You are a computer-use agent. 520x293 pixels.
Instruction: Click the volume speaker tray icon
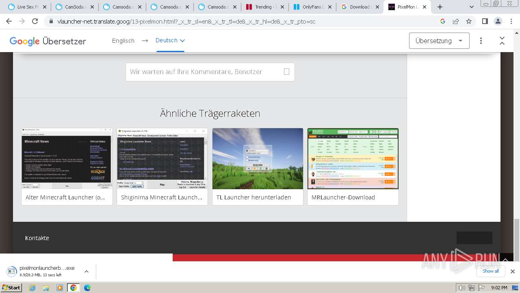461,288
